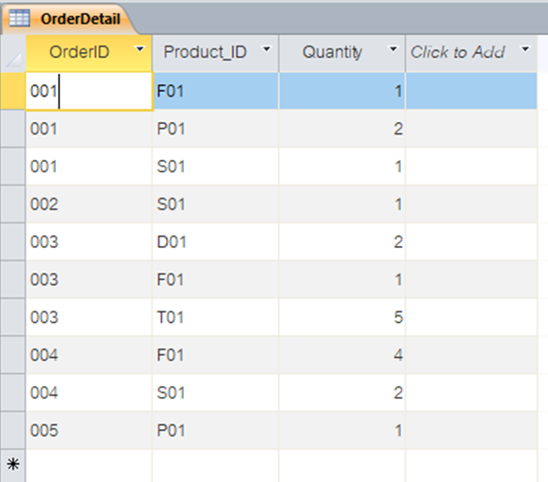Open the OrderID column dropdown arrow
The image size is (548, 482).
pyautogui.click(x=140, y=49)
